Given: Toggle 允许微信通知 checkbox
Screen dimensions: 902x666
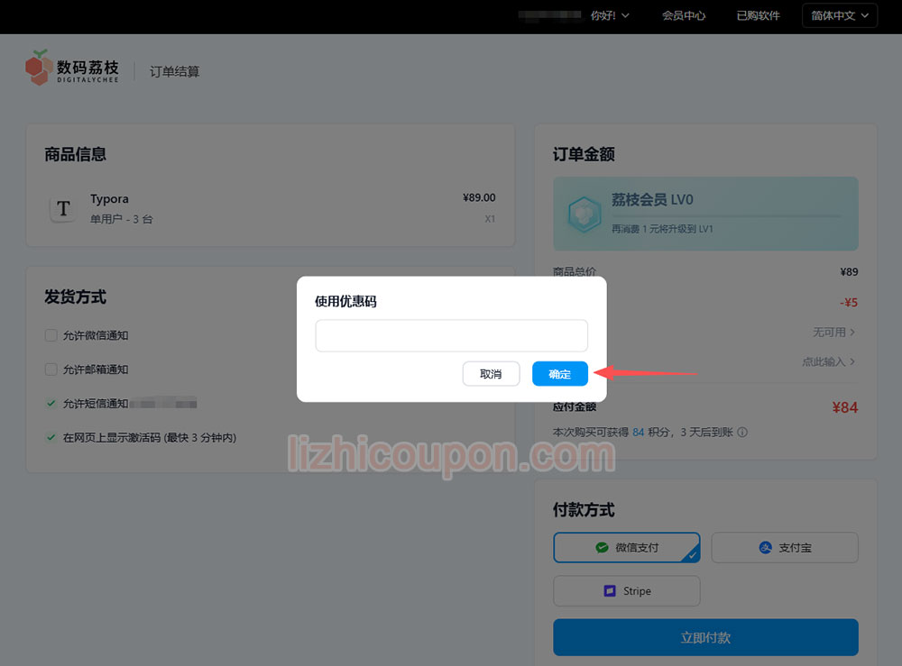Looking at the screenshot, I should (x=51, y=335).
